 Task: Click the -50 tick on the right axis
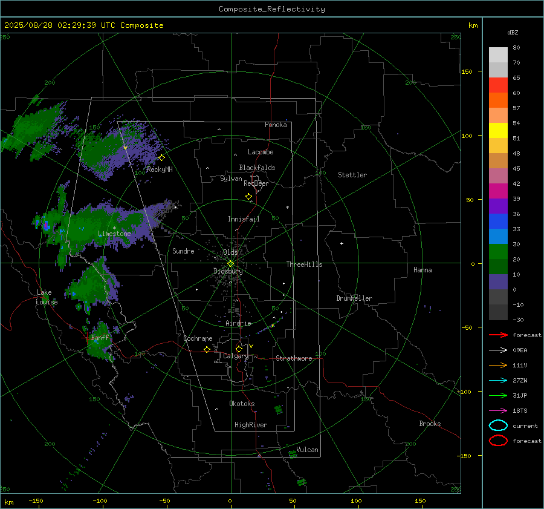466,327
